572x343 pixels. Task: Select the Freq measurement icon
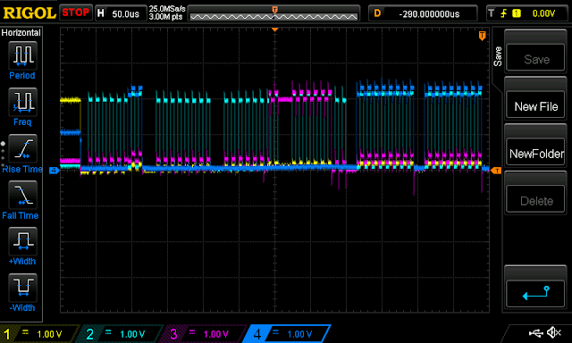(23, 102)
